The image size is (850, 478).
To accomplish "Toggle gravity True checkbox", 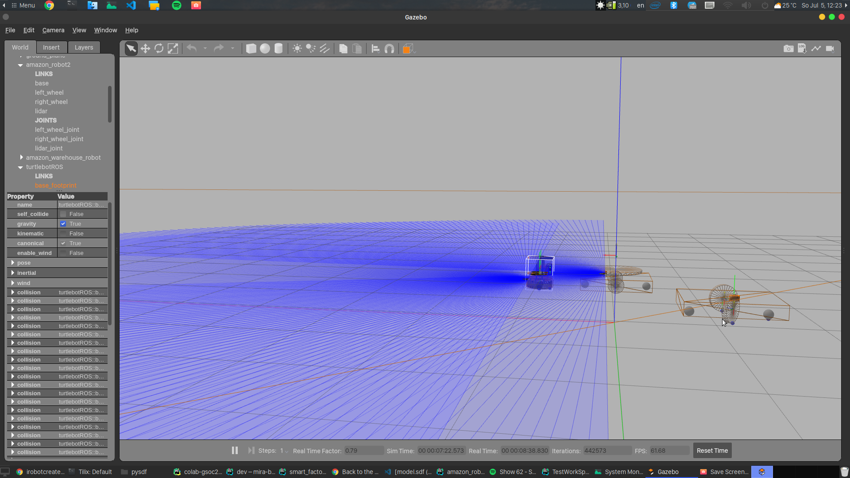I will 62,223.
